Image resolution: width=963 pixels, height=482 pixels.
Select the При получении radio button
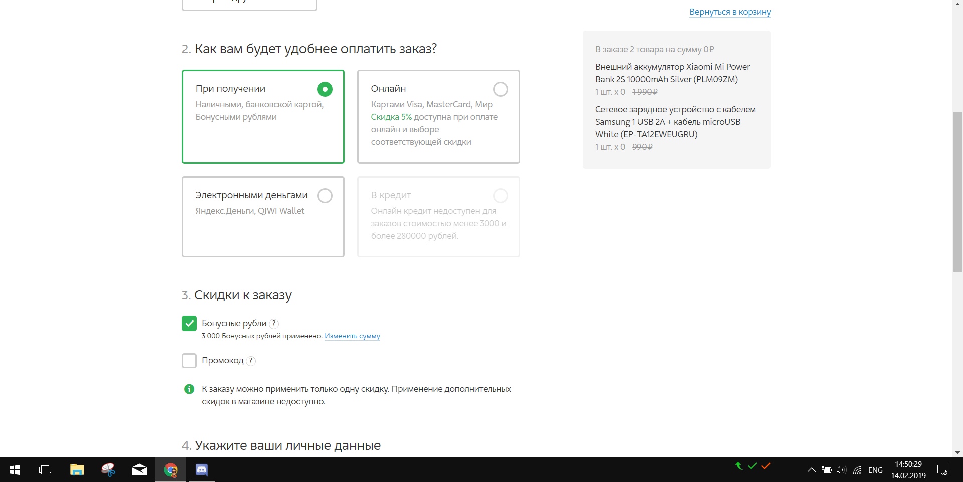(x=325, y=89)
